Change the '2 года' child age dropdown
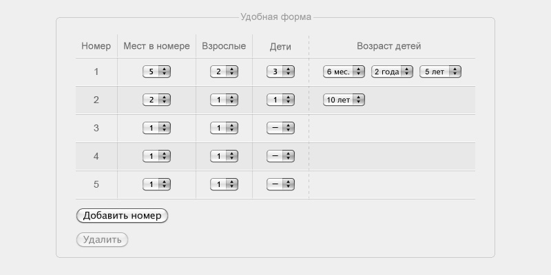This screenshot has height=275, width=551. click(392, 71)
